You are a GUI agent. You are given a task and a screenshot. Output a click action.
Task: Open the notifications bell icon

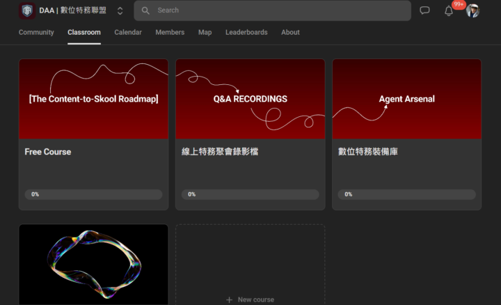click(x=449, y=10)
